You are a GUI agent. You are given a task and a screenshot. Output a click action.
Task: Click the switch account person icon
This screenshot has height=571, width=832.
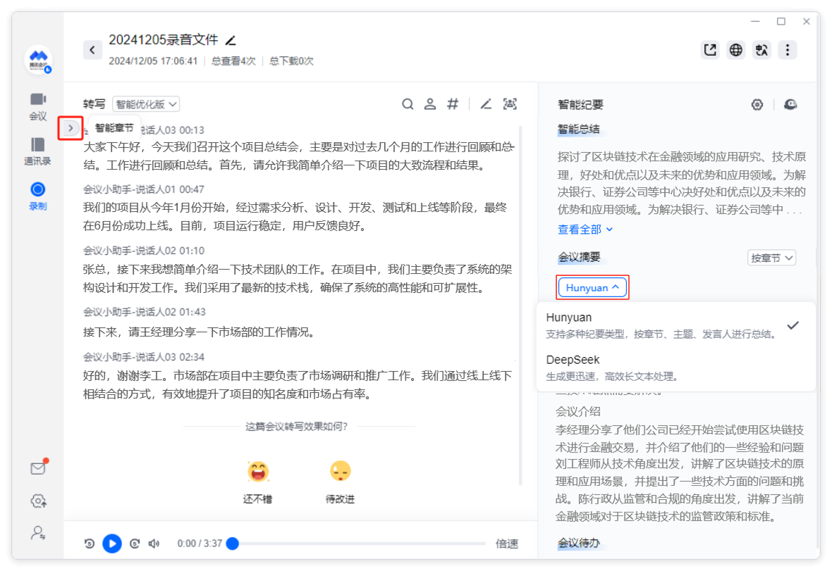coord(38,533)
